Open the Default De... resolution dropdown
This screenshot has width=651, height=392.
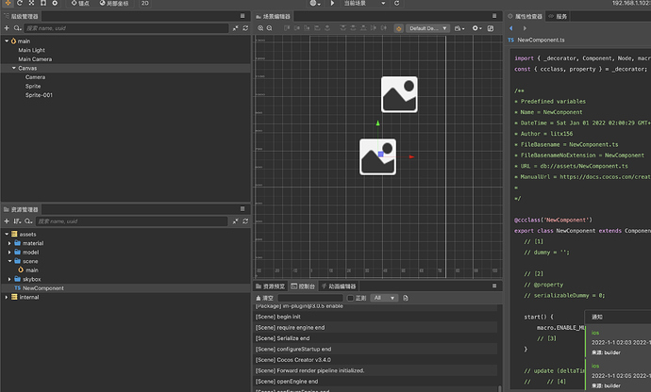tap(427, 28)
